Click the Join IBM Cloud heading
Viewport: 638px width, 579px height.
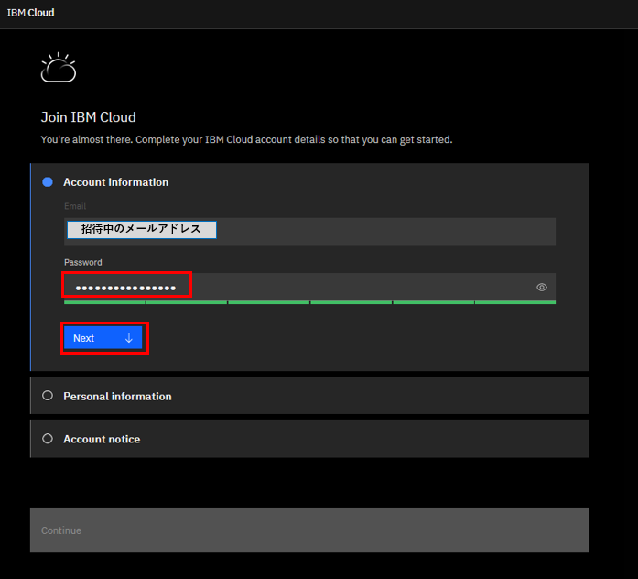pyautogui.click(x=88, y=117)
